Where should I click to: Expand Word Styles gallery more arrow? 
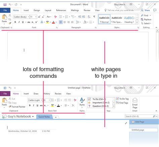[x=137, y=22]
